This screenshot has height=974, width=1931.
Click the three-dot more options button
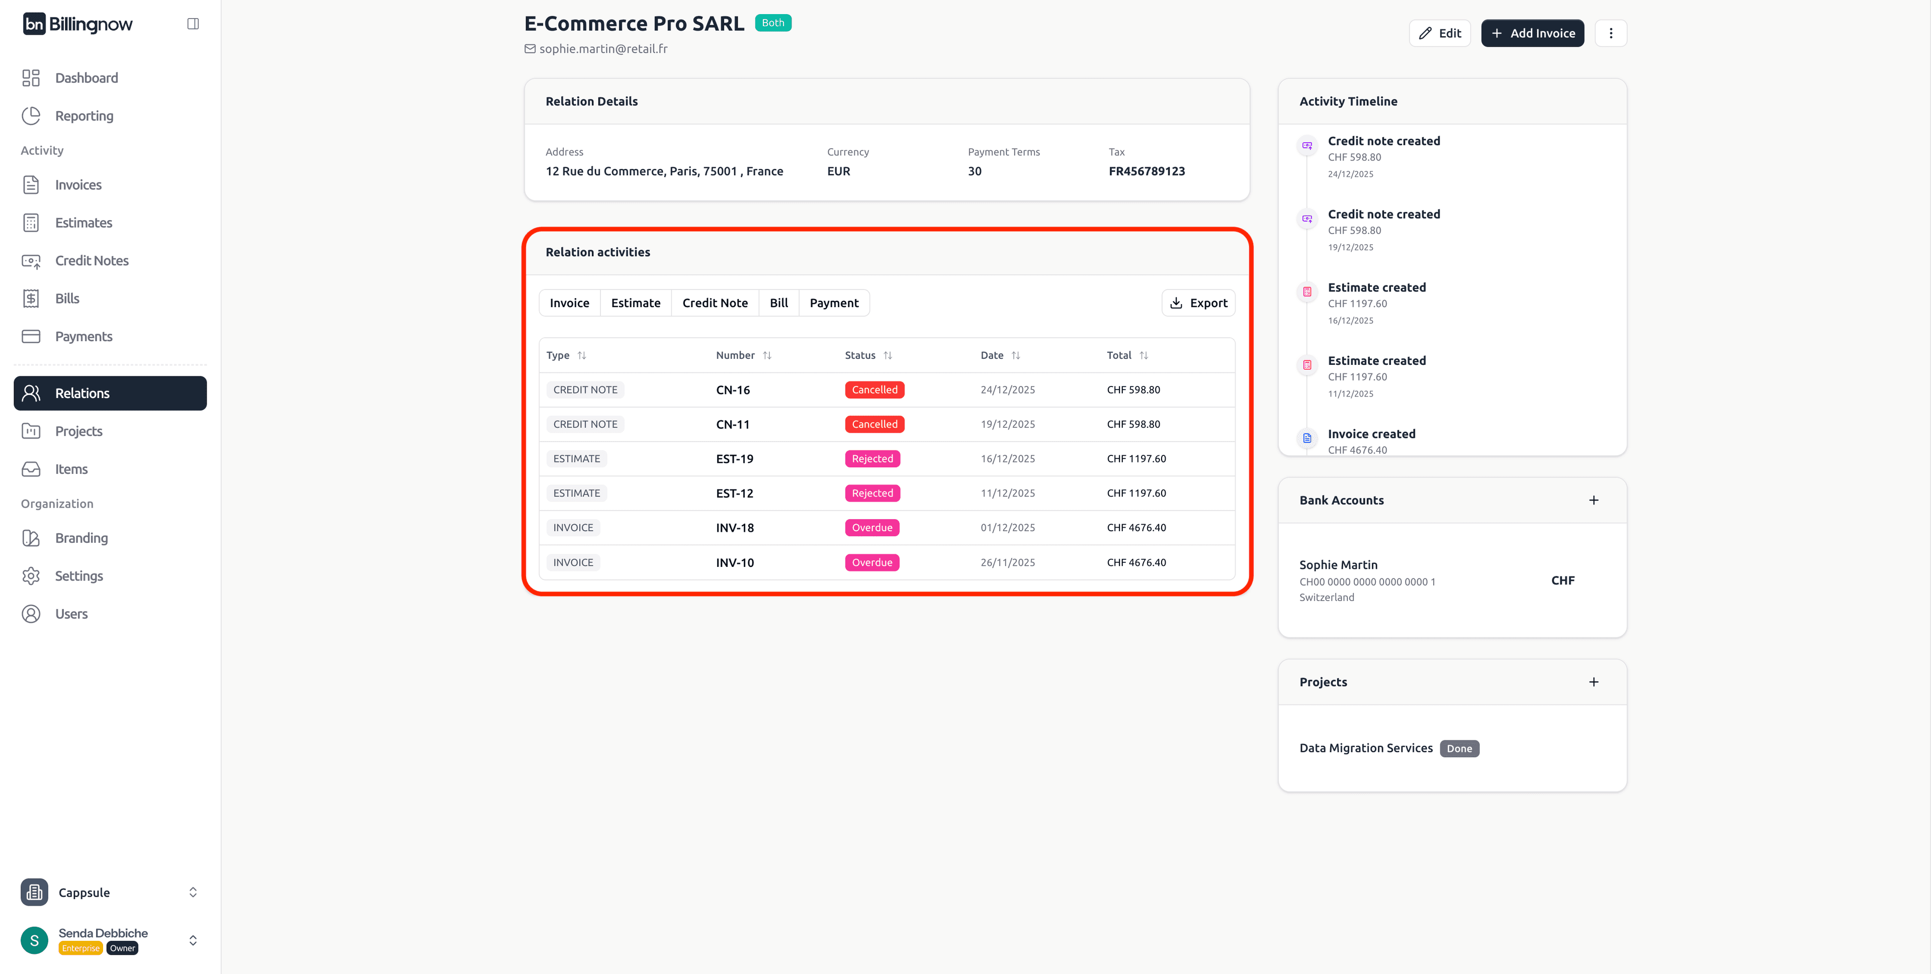(x=1610, y=33)
